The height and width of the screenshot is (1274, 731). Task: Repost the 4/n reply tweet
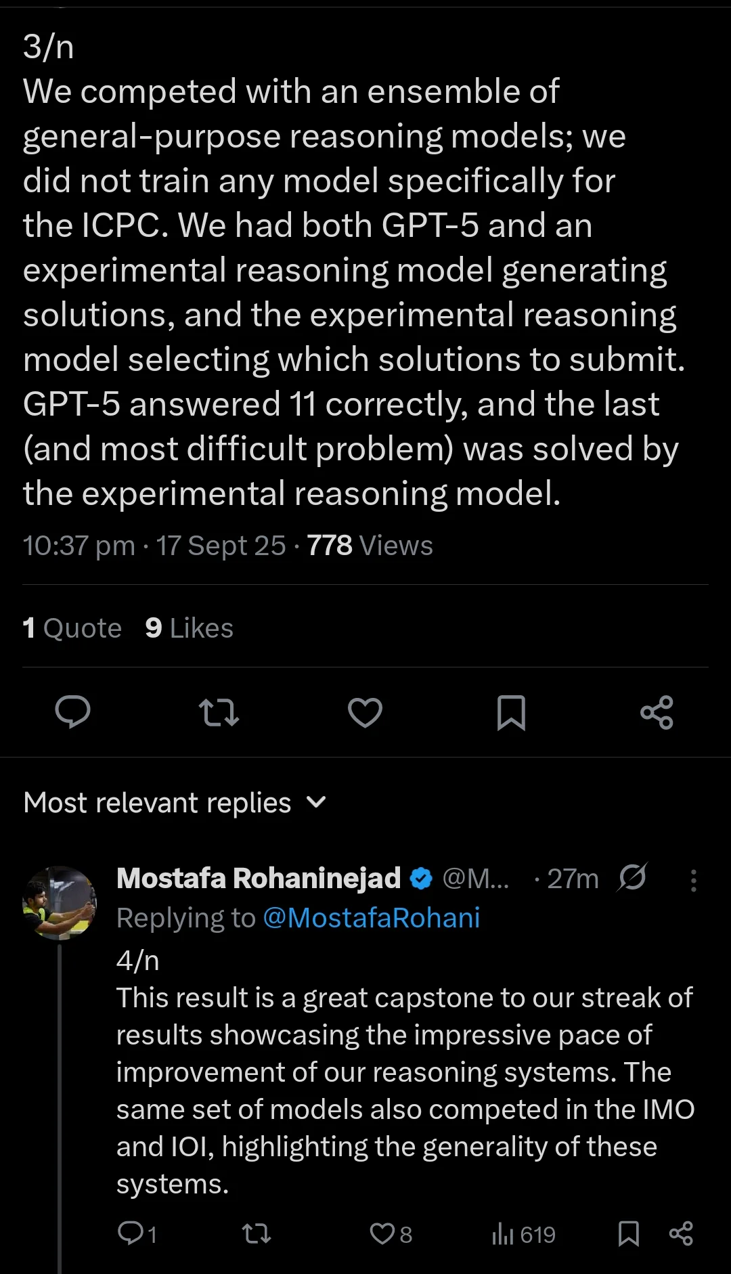(x=257, y=1233)
